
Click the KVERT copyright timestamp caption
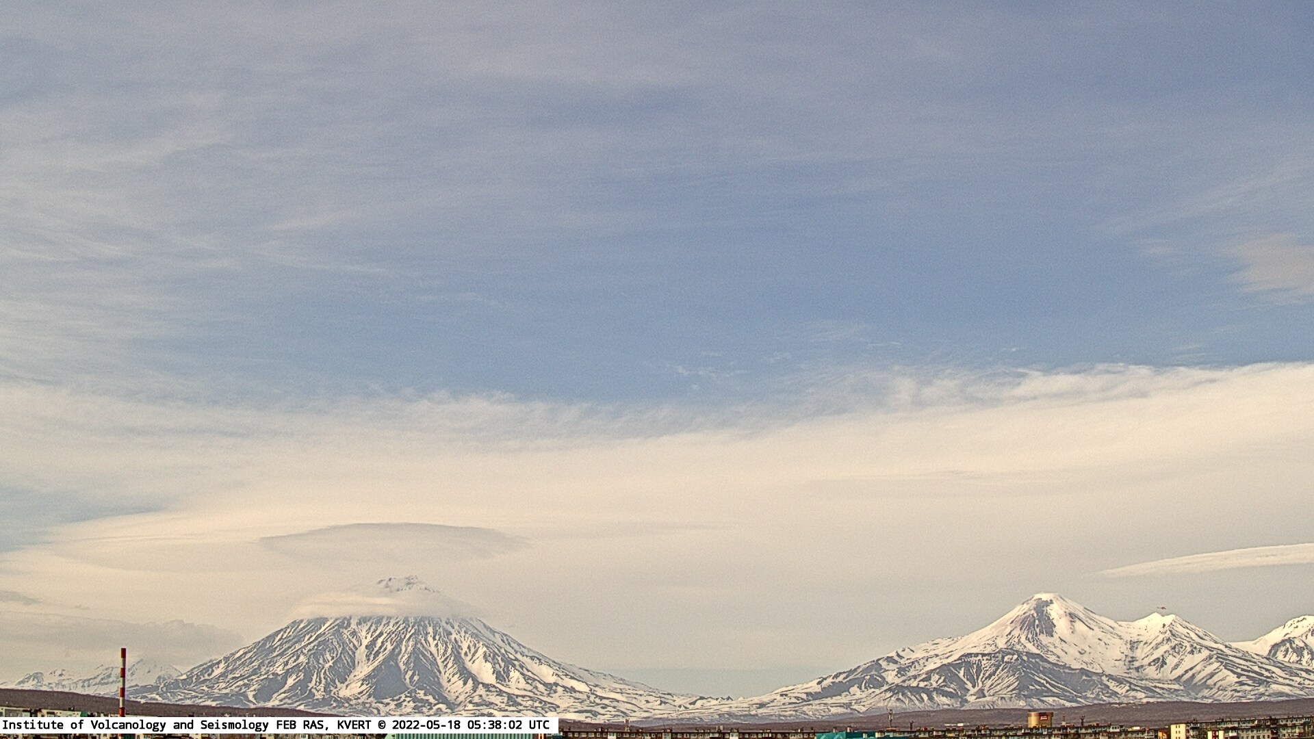(x=279, y=725)
